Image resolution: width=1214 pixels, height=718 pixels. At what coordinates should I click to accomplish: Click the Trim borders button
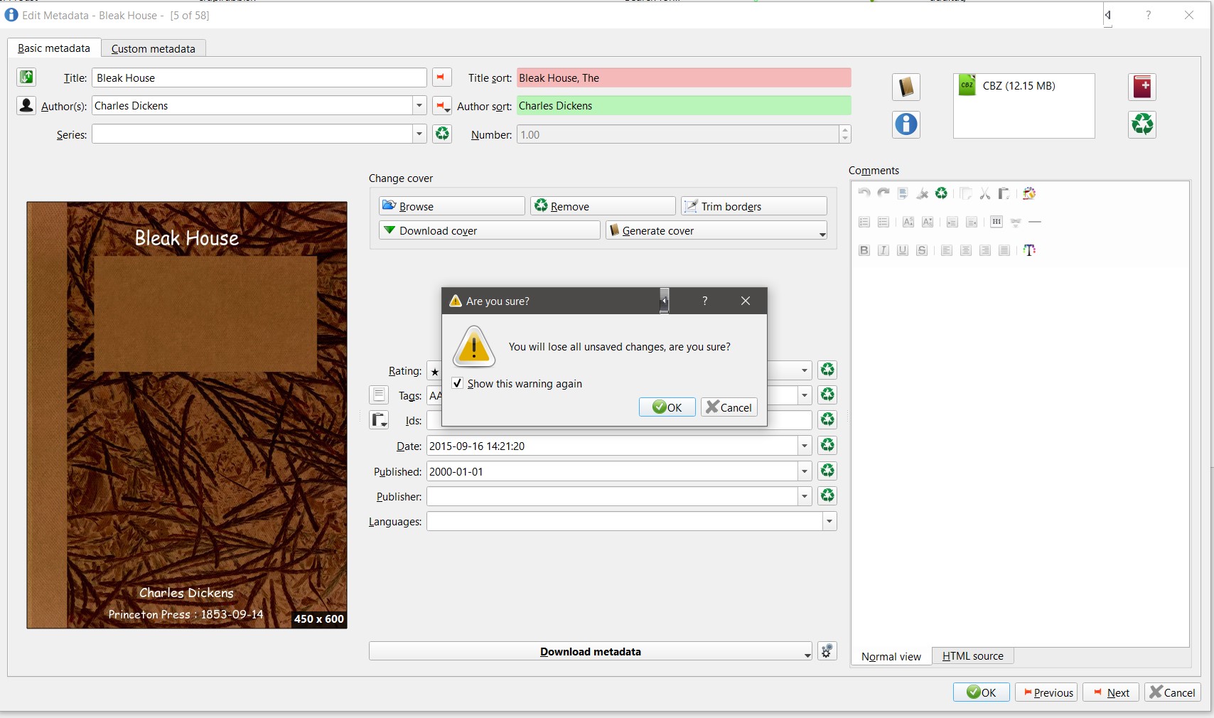coord(754,206)
